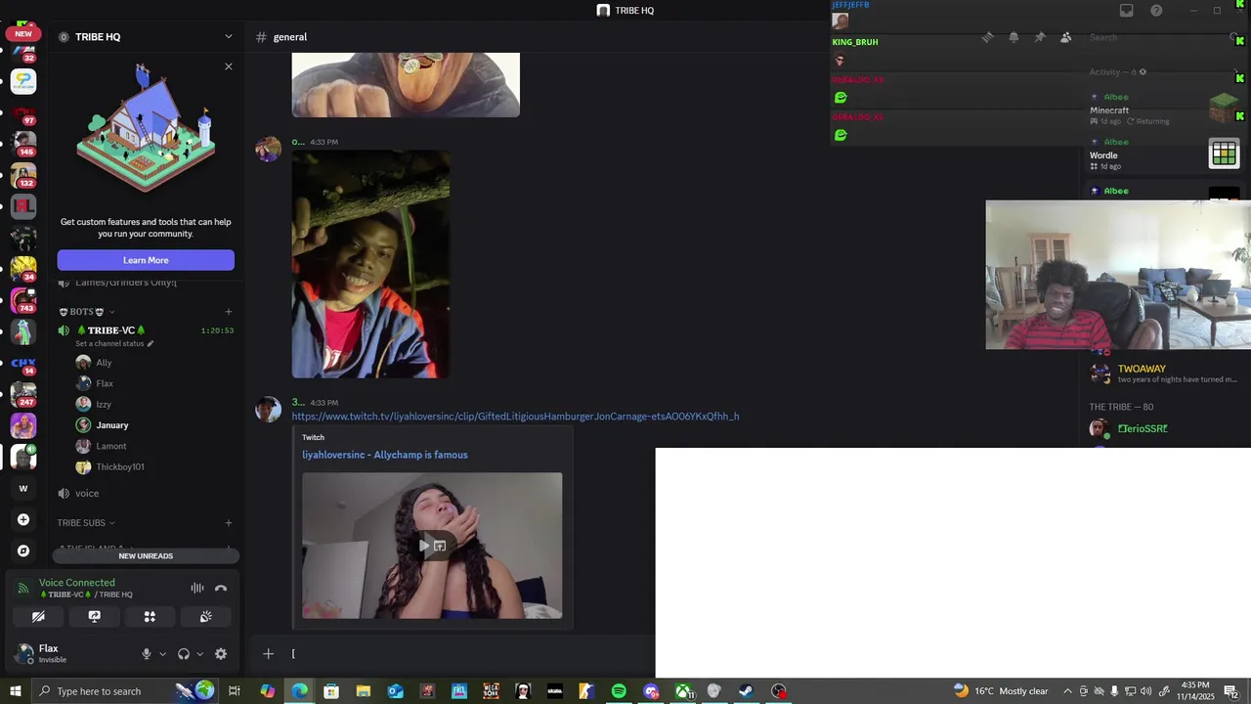This screenshot has height=704, width=1251.
Task: Show Pinned Messages
Action: tap(1040, 37)
